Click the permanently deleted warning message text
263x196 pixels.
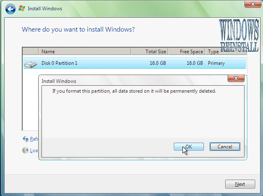134,91
